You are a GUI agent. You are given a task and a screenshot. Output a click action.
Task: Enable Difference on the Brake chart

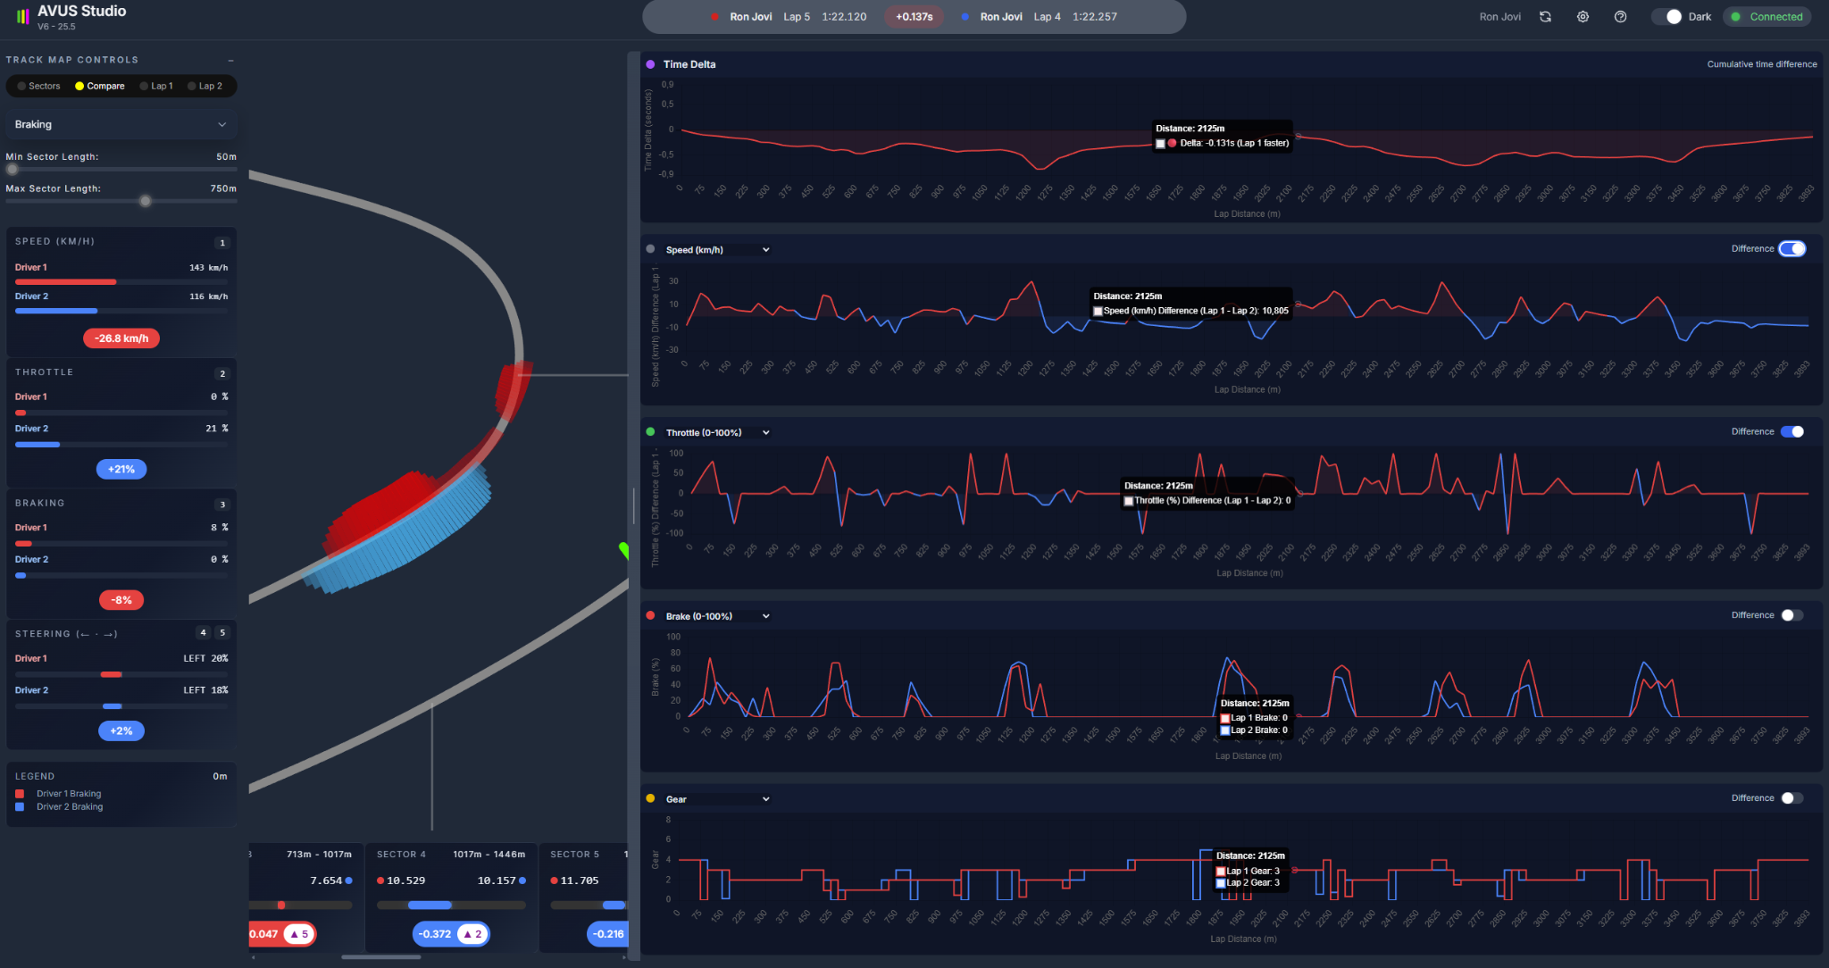click(1791, 615)
